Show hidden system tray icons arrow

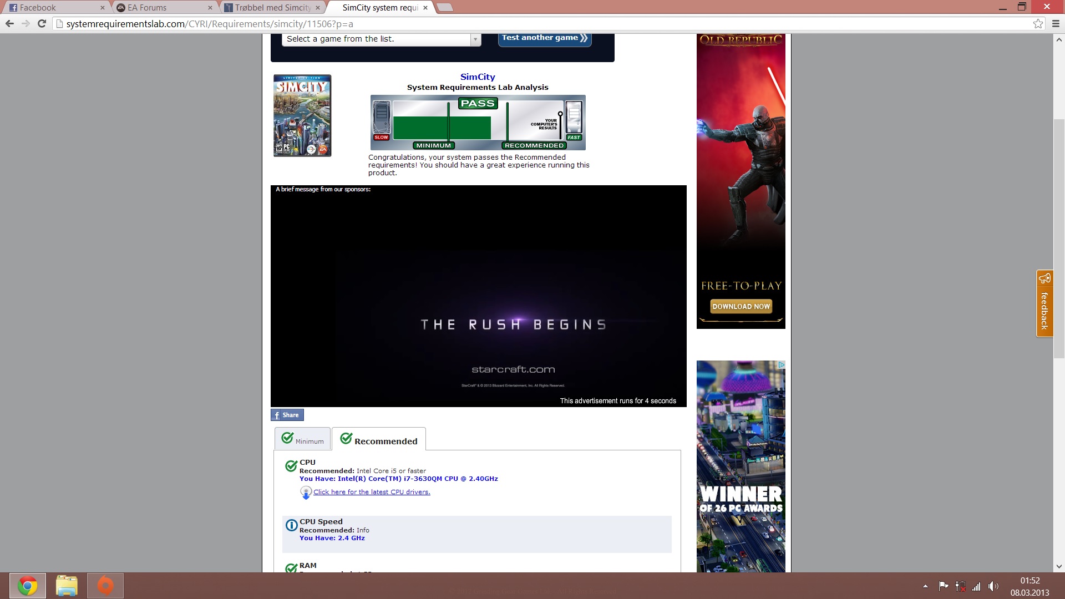point(925,586)
